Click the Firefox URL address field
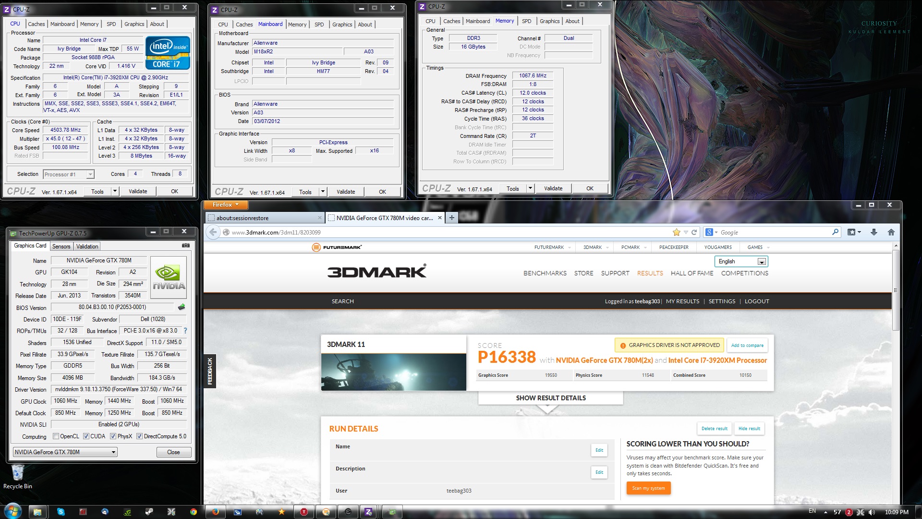Image resolution: width=922 pixels, height=519 pixels. point(447,232)
